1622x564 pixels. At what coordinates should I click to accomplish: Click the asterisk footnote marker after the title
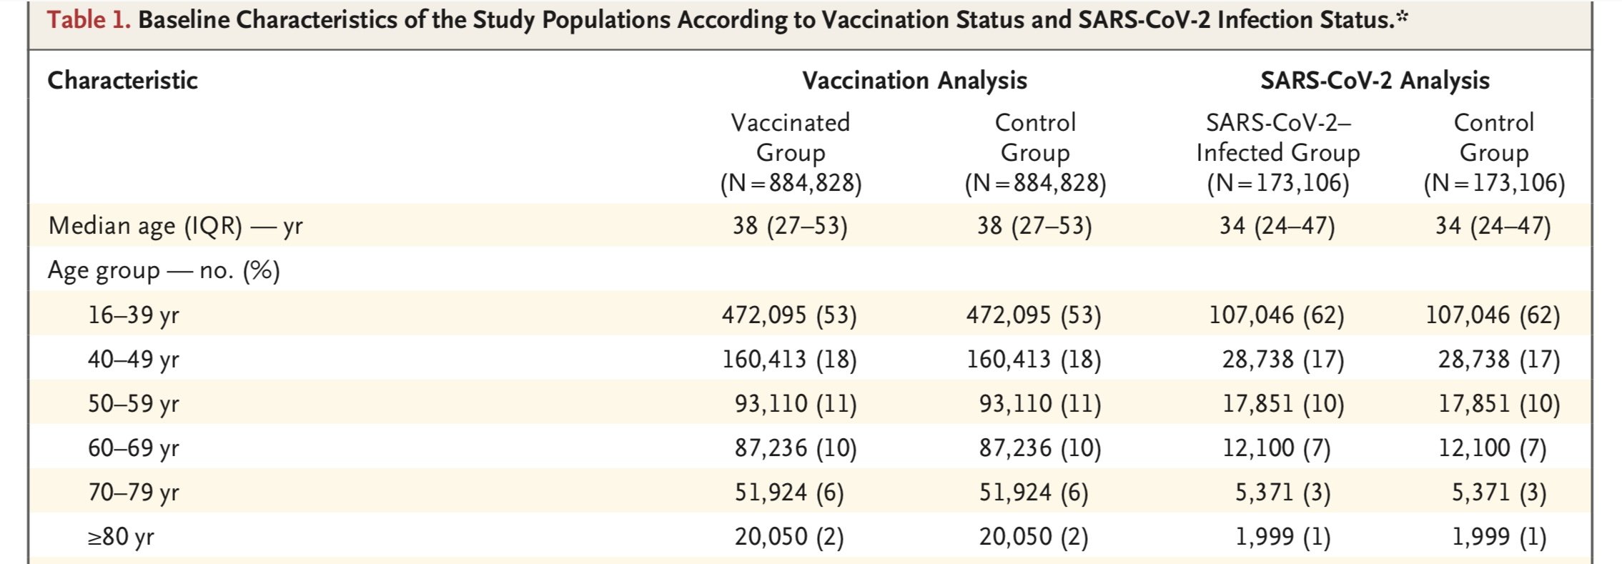pos(1402,17)
